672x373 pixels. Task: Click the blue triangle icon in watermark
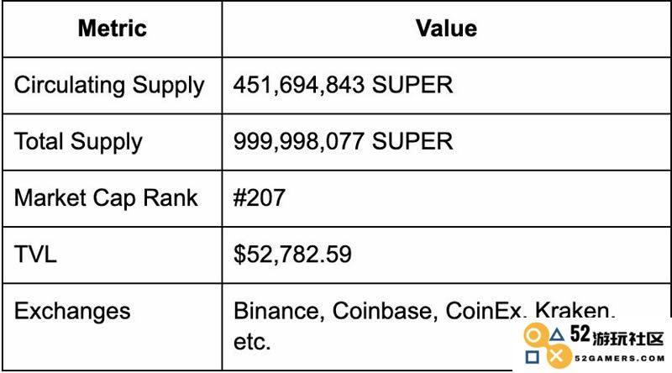[x=557, y=334]
